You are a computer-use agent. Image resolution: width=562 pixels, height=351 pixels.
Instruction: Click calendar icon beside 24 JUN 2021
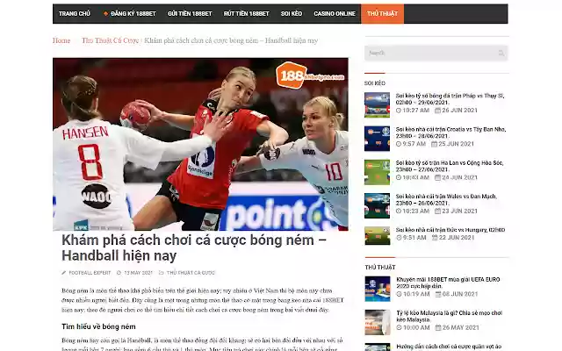point(437,177)
